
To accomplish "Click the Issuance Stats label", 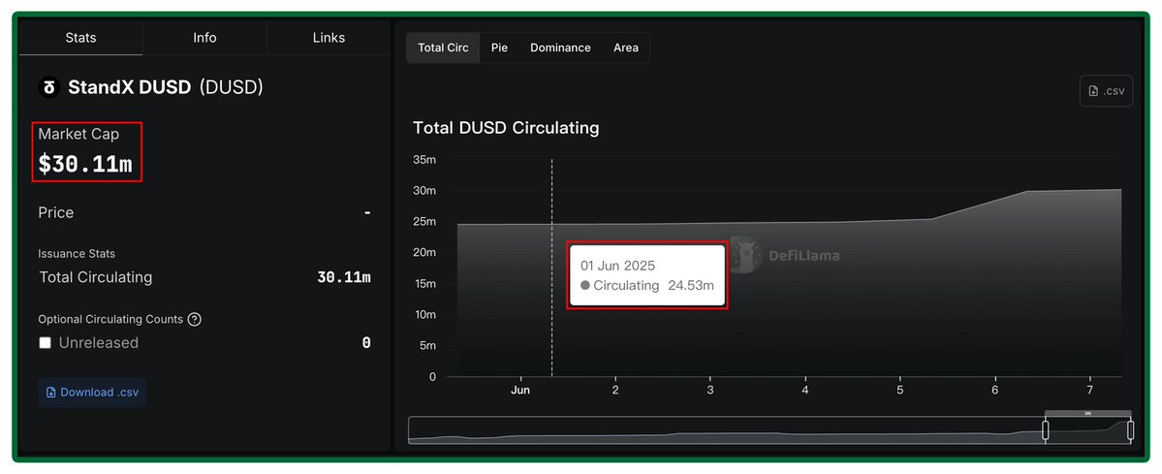I will click(x=78, y=254).
